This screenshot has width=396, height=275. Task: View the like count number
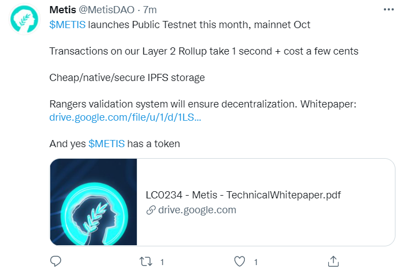tap(256, 262)
